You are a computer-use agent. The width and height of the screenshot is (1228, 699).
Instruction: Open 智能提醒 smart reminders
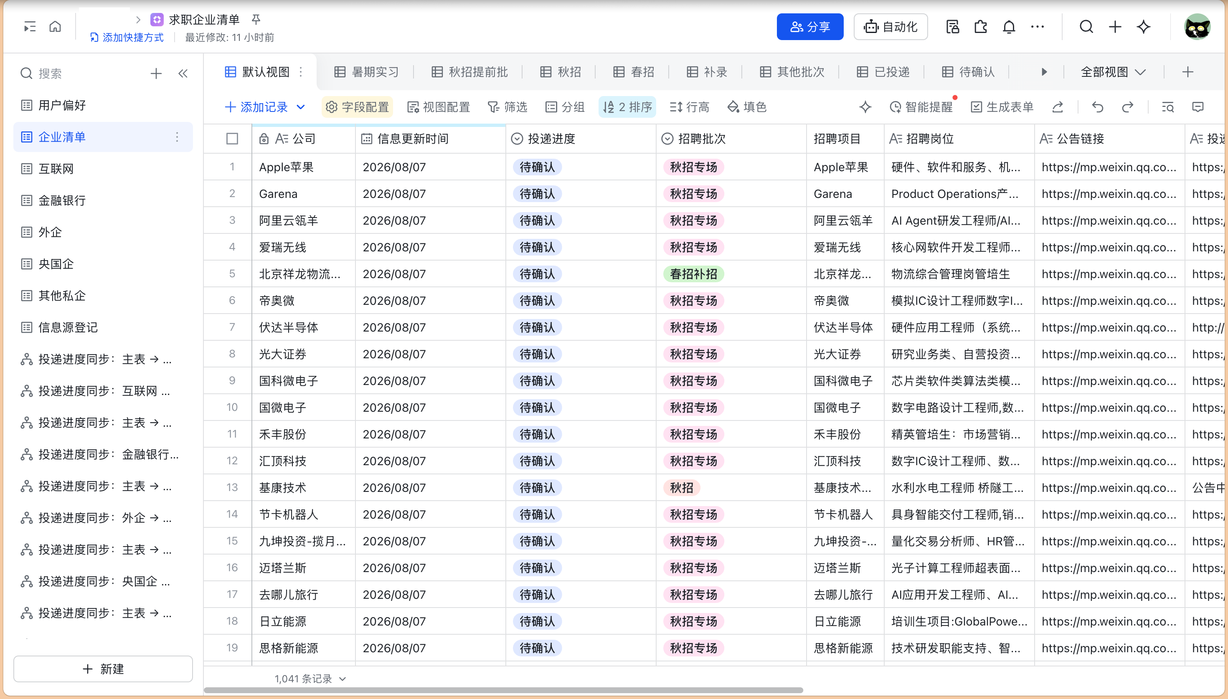pyautogui.click(x=921, y=107)
